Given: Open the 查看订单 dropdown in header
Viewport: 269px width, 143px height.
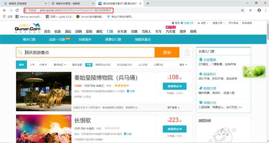Looking at the screenshot, I should click(x=218, y=23).
